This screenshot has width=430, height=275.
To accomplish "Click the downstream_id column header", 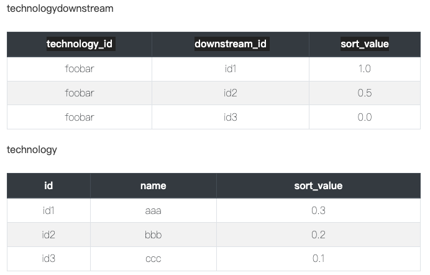I will coord(231,44).
